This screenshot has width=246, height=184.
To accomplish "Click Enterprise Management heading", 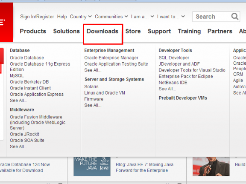I will click(109, 50).
